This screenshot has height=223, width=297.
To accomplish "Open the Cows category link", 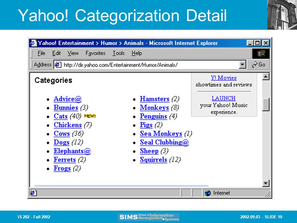I will (x=62, y=134).
